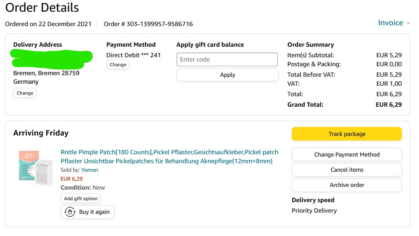Open the Yomon seller link
The height and width of the screenshot is (236, 419).
click(89, 170)
